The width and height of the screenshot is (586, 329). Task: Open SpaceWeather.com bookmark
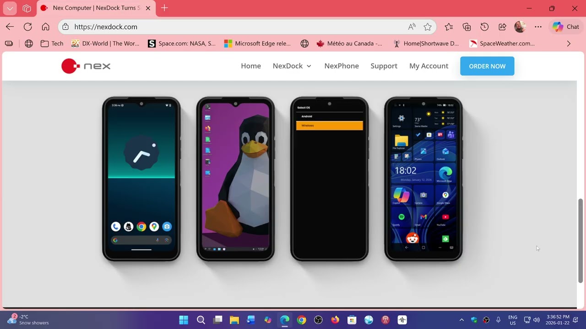502,44
